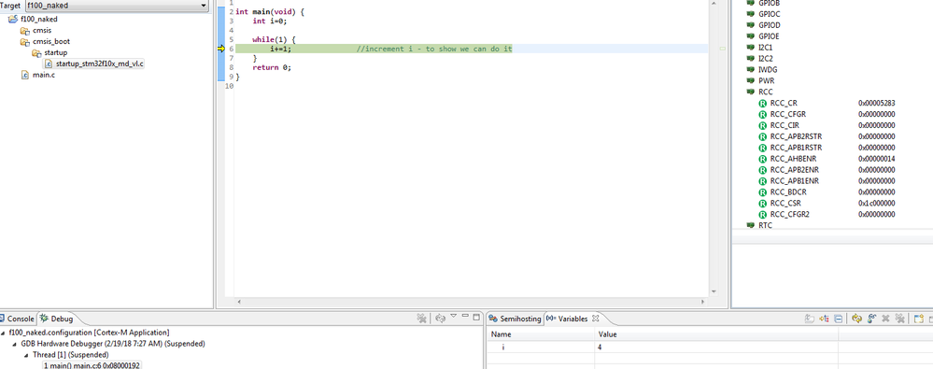This screenshot has width=933, height=369.
Task: Select the main() stack frame entry
Action: pos(92,365)
